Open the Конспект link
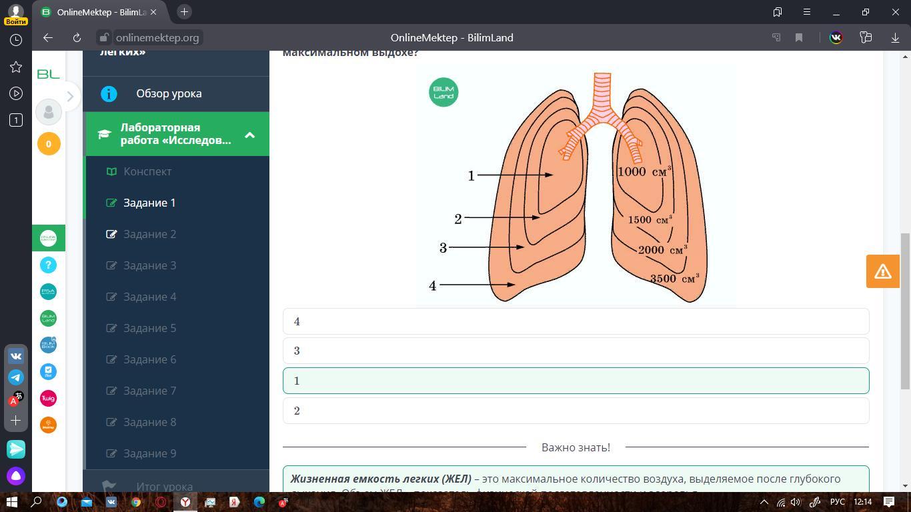This screenshot has height=512, width=911. pos(147,171)
